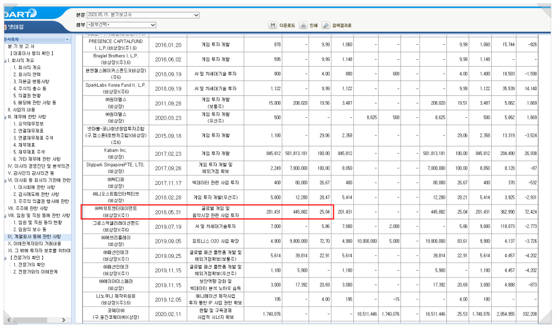Click the 검색결과로 magnifier icon
555x328 pixels.
pos(326,25)
